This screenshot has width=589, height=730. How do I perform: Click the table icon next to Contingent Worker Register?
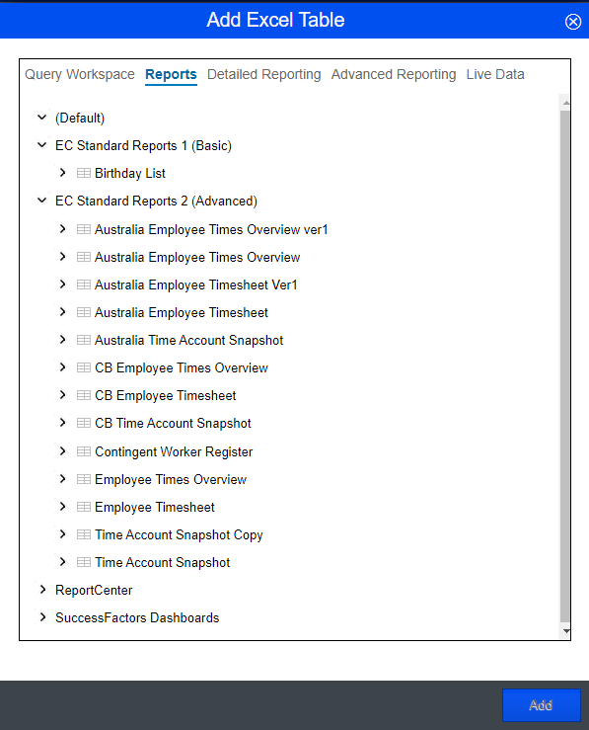84,451
